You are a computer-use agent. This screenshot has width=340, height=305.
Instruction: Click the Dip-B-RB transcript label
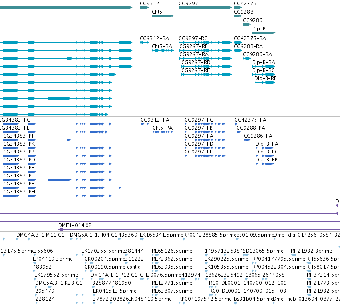click(x=266, y=78)
